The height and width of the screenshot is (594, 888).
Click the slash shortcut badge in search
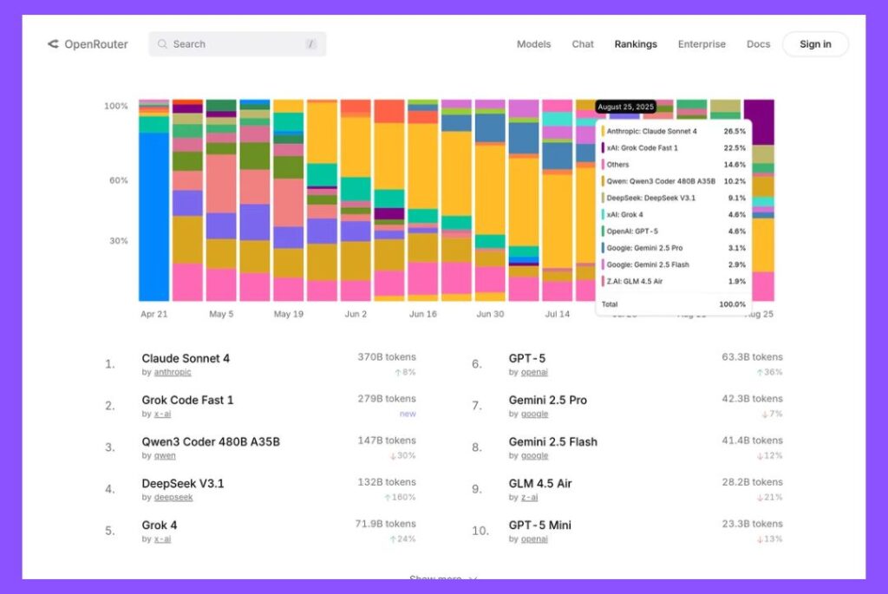(310, 44)
